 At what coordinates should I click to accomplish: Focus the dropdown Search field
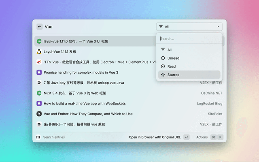click(189, 39)
